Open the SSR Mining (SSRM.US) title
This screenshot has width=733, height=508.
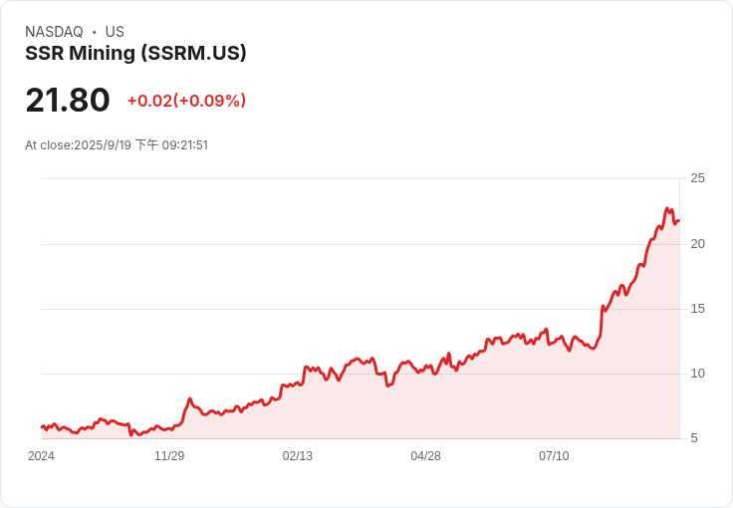[135, 54]
